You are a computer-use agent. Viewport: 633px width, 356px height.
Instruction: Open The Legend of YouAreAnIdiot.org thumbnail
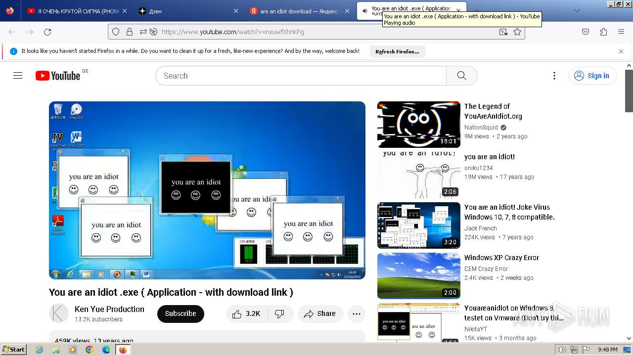(x=419, y=125)
